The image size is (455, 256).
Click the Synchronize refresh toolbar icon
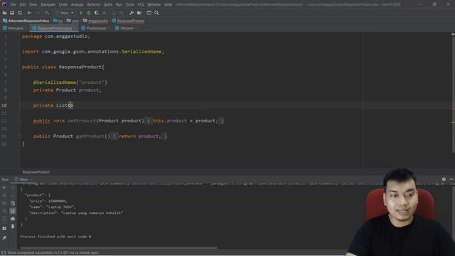click(x=20, y=13)
